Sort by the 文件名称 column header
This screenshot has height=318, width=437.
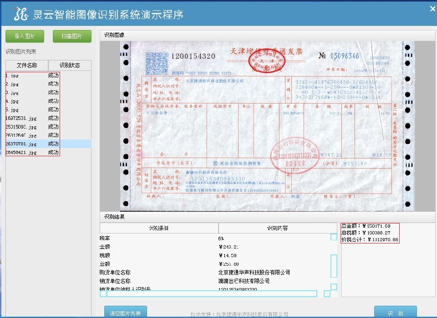tap(27, 65)
